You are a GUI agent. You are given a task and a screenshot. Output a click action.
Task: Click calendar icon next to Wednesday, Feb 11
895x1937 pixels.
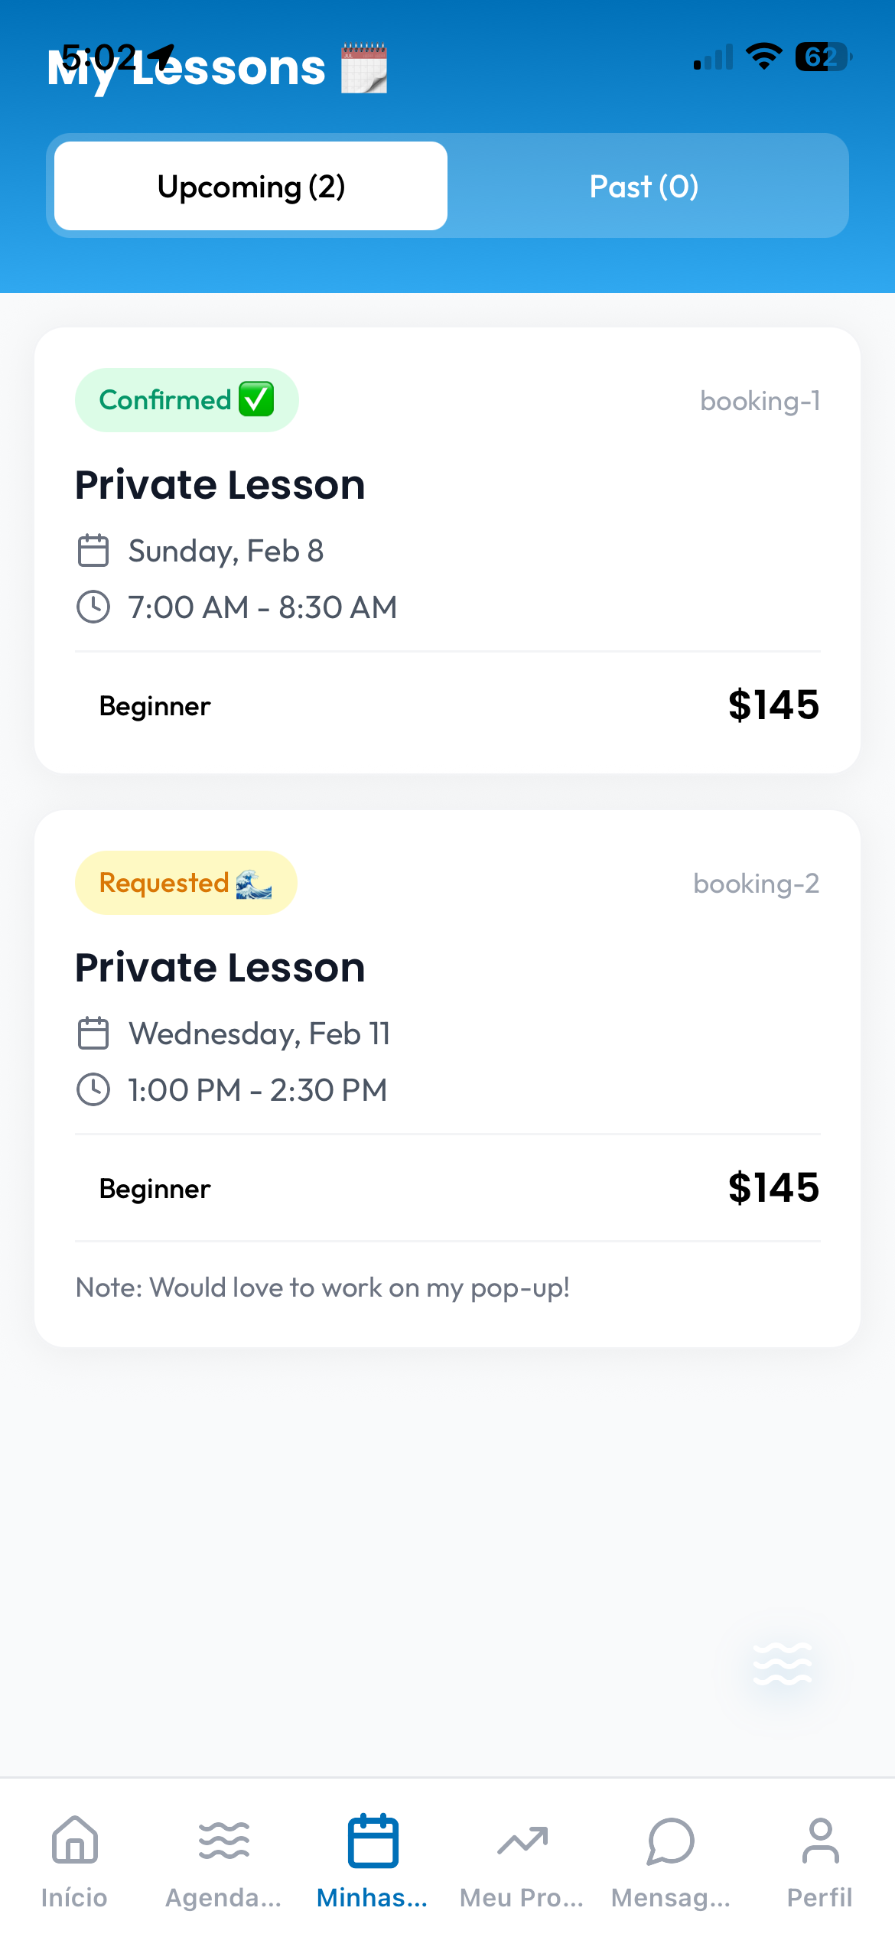(93, 1034)
